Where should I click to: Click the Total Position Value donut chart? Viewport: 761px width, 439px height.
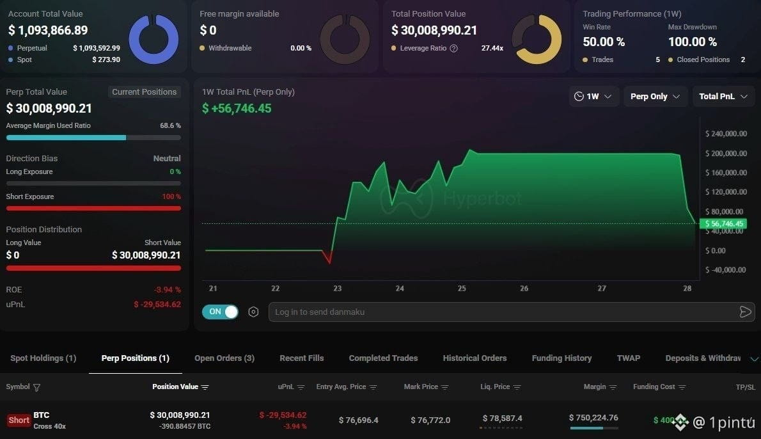[x=537, y=39]
